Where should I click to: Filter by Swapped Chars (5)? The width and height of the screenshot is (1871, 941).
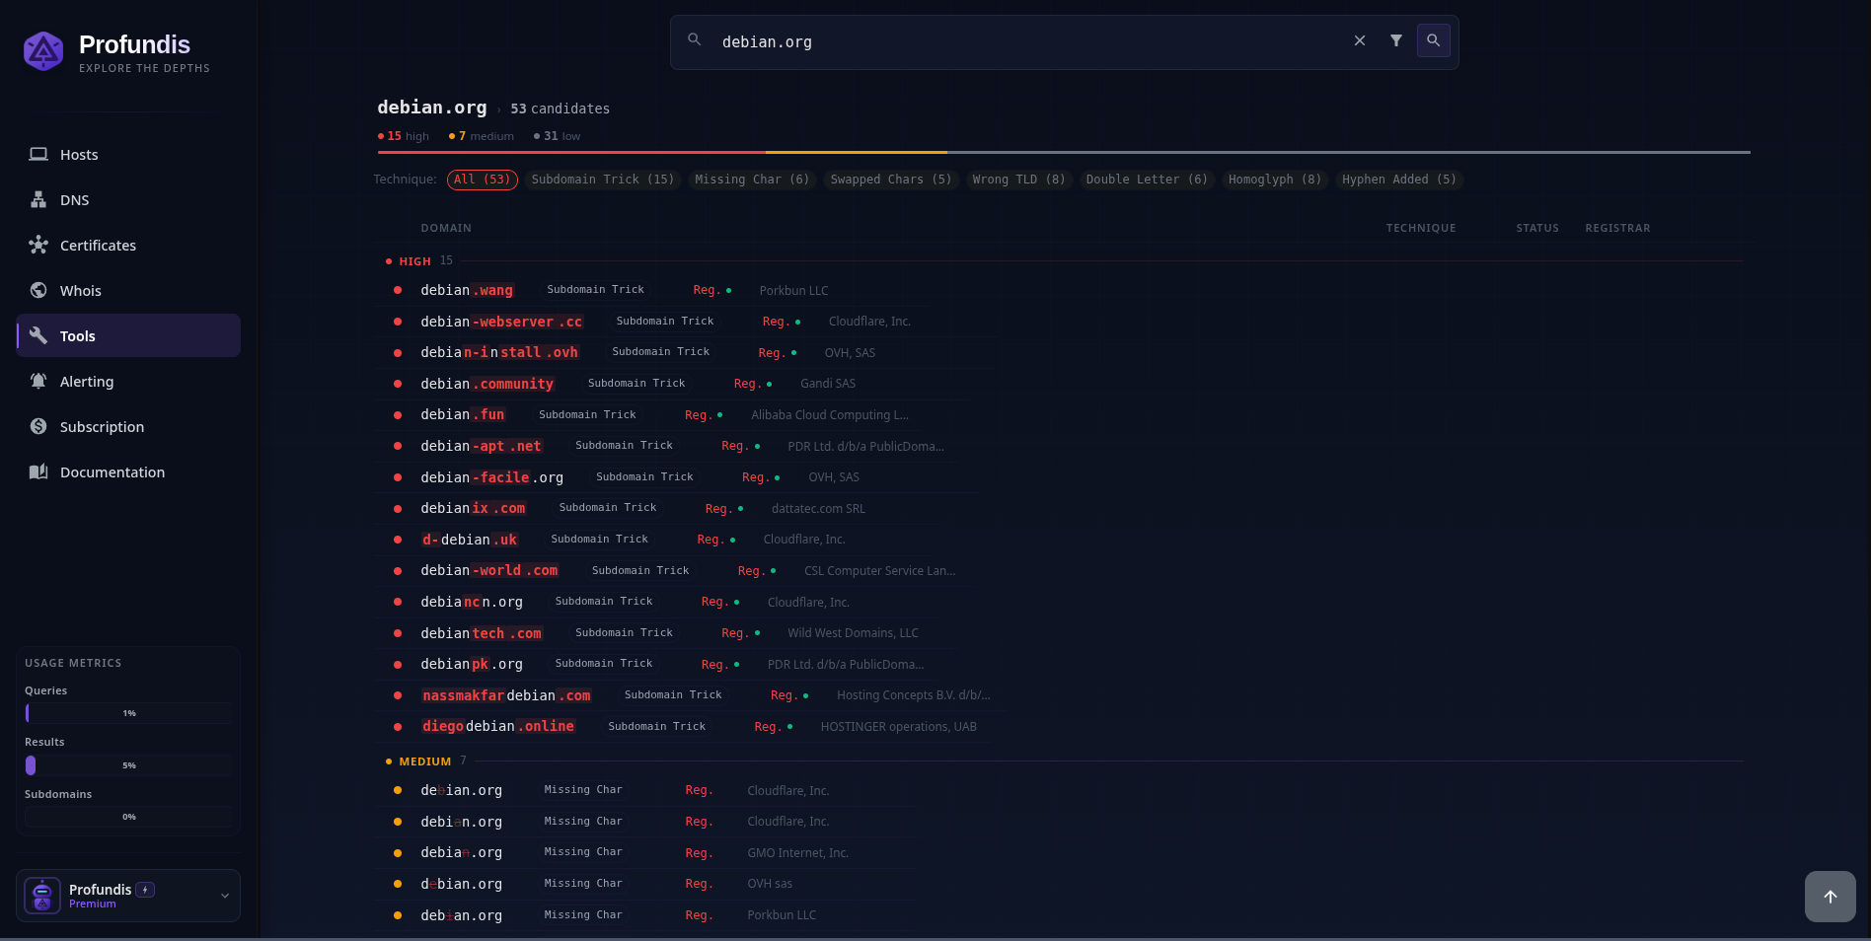point(891,180)
